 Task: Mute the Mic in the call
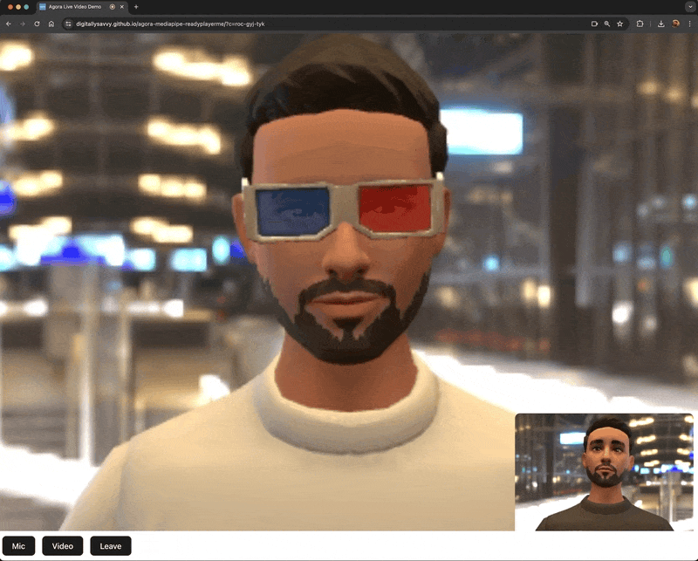(19, 544)
